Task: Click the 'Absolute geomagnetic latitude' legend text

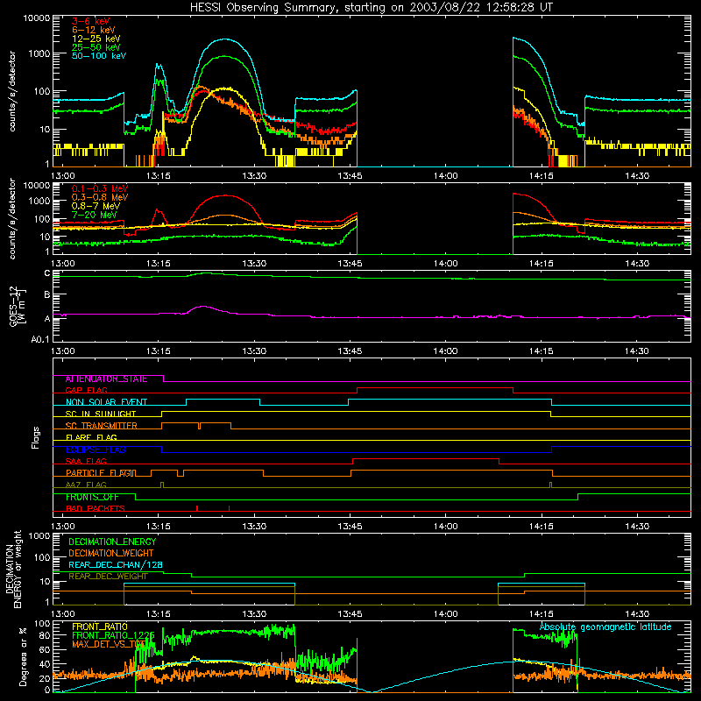Action: click(605, 627)
